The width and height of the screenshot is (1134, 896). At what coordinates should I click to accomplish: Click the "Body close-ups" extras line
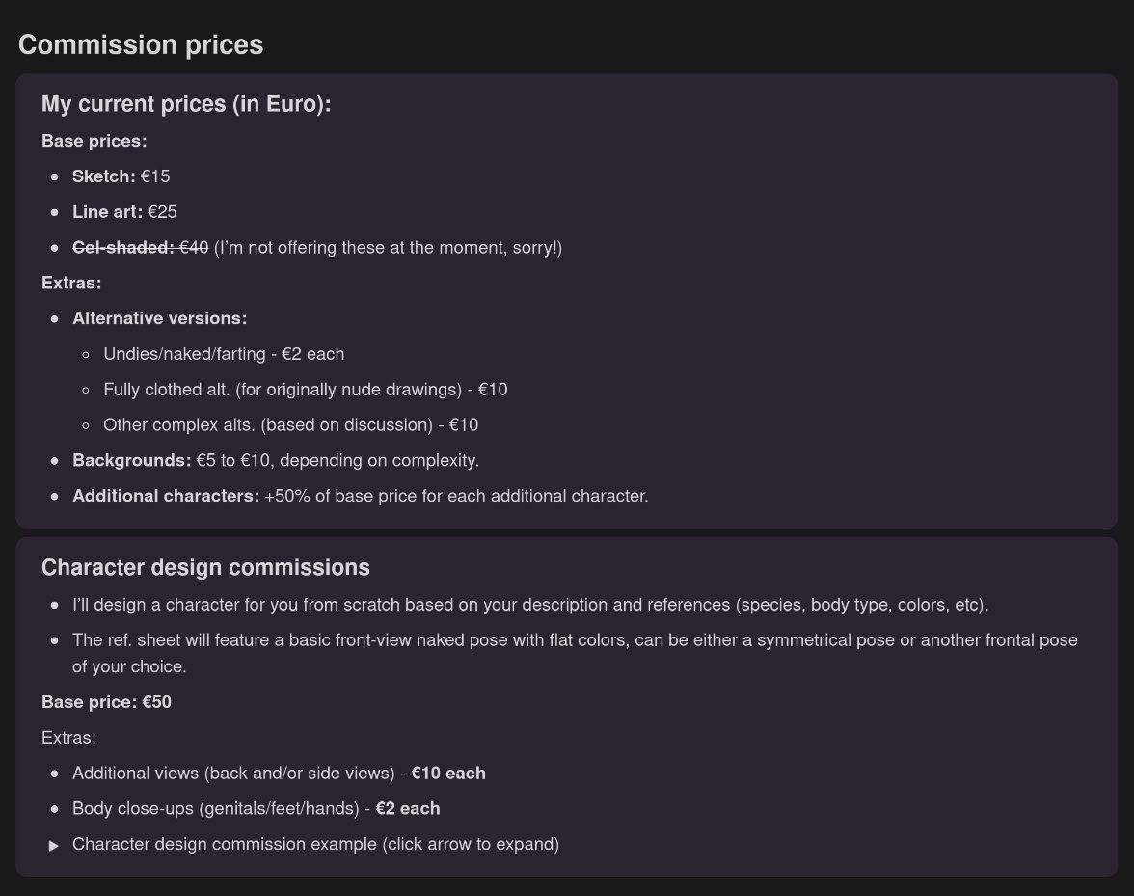256,809
